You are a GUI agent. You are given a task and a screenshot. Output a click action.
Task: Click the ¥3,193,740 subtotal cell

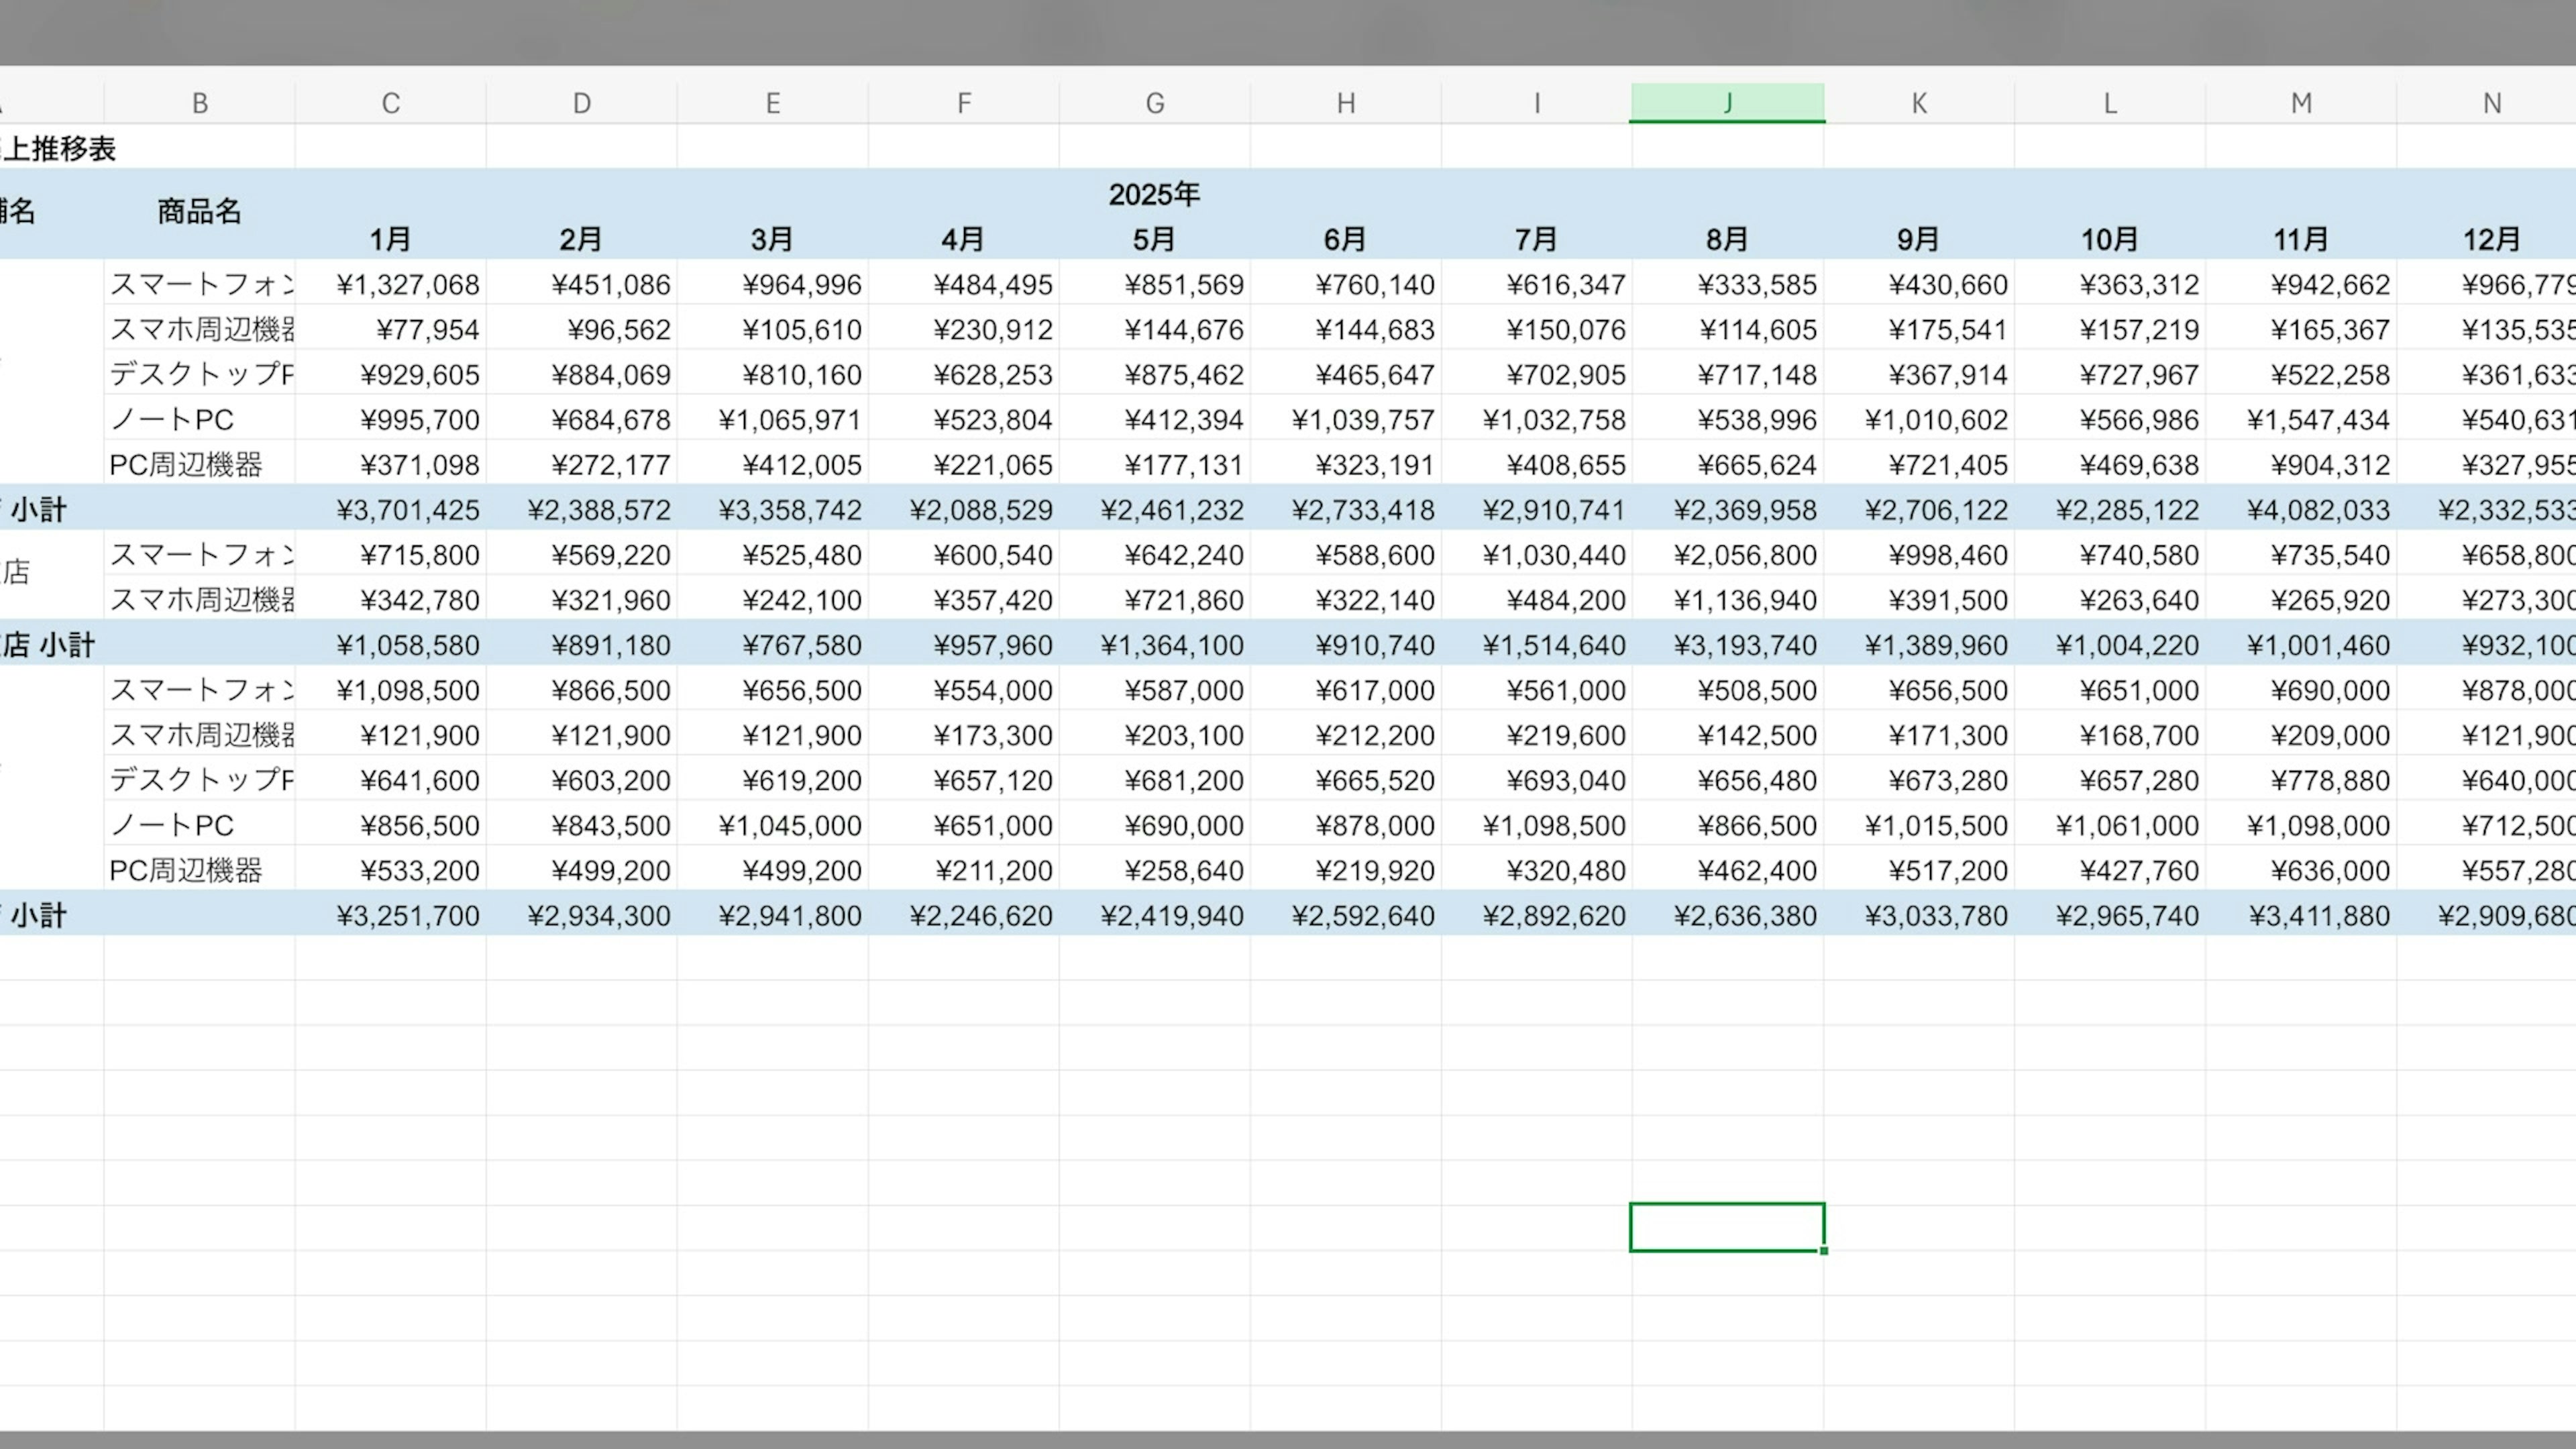(x=1745, y=645)
